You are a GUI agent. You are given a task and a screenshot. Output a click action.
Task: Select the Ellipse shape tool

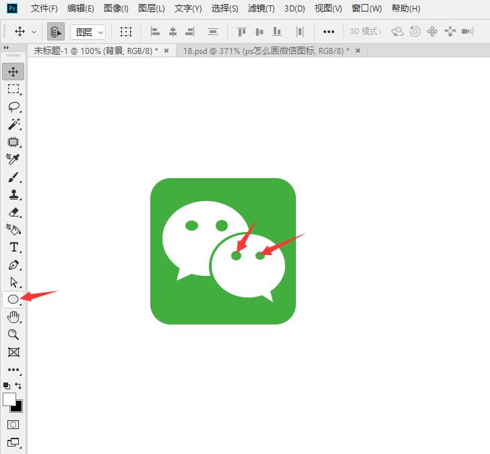pos(13,300)
